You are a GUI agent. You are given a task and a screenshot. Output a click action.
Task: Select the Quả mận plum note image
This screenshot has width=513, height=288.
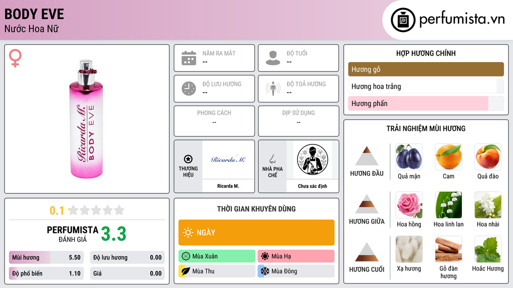click(x=409, y=156)
